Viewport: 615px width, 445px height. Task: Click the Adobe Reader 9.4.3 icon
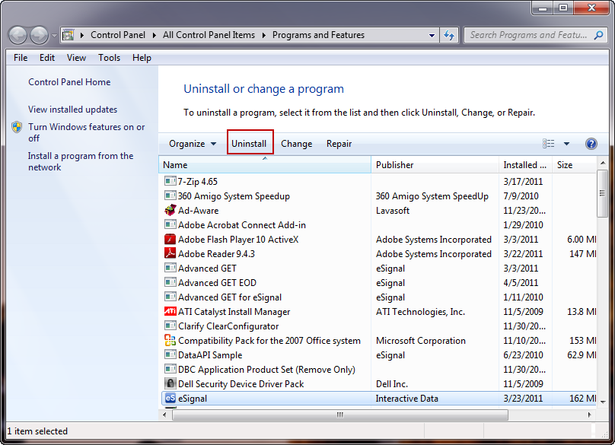coord(170,253)
